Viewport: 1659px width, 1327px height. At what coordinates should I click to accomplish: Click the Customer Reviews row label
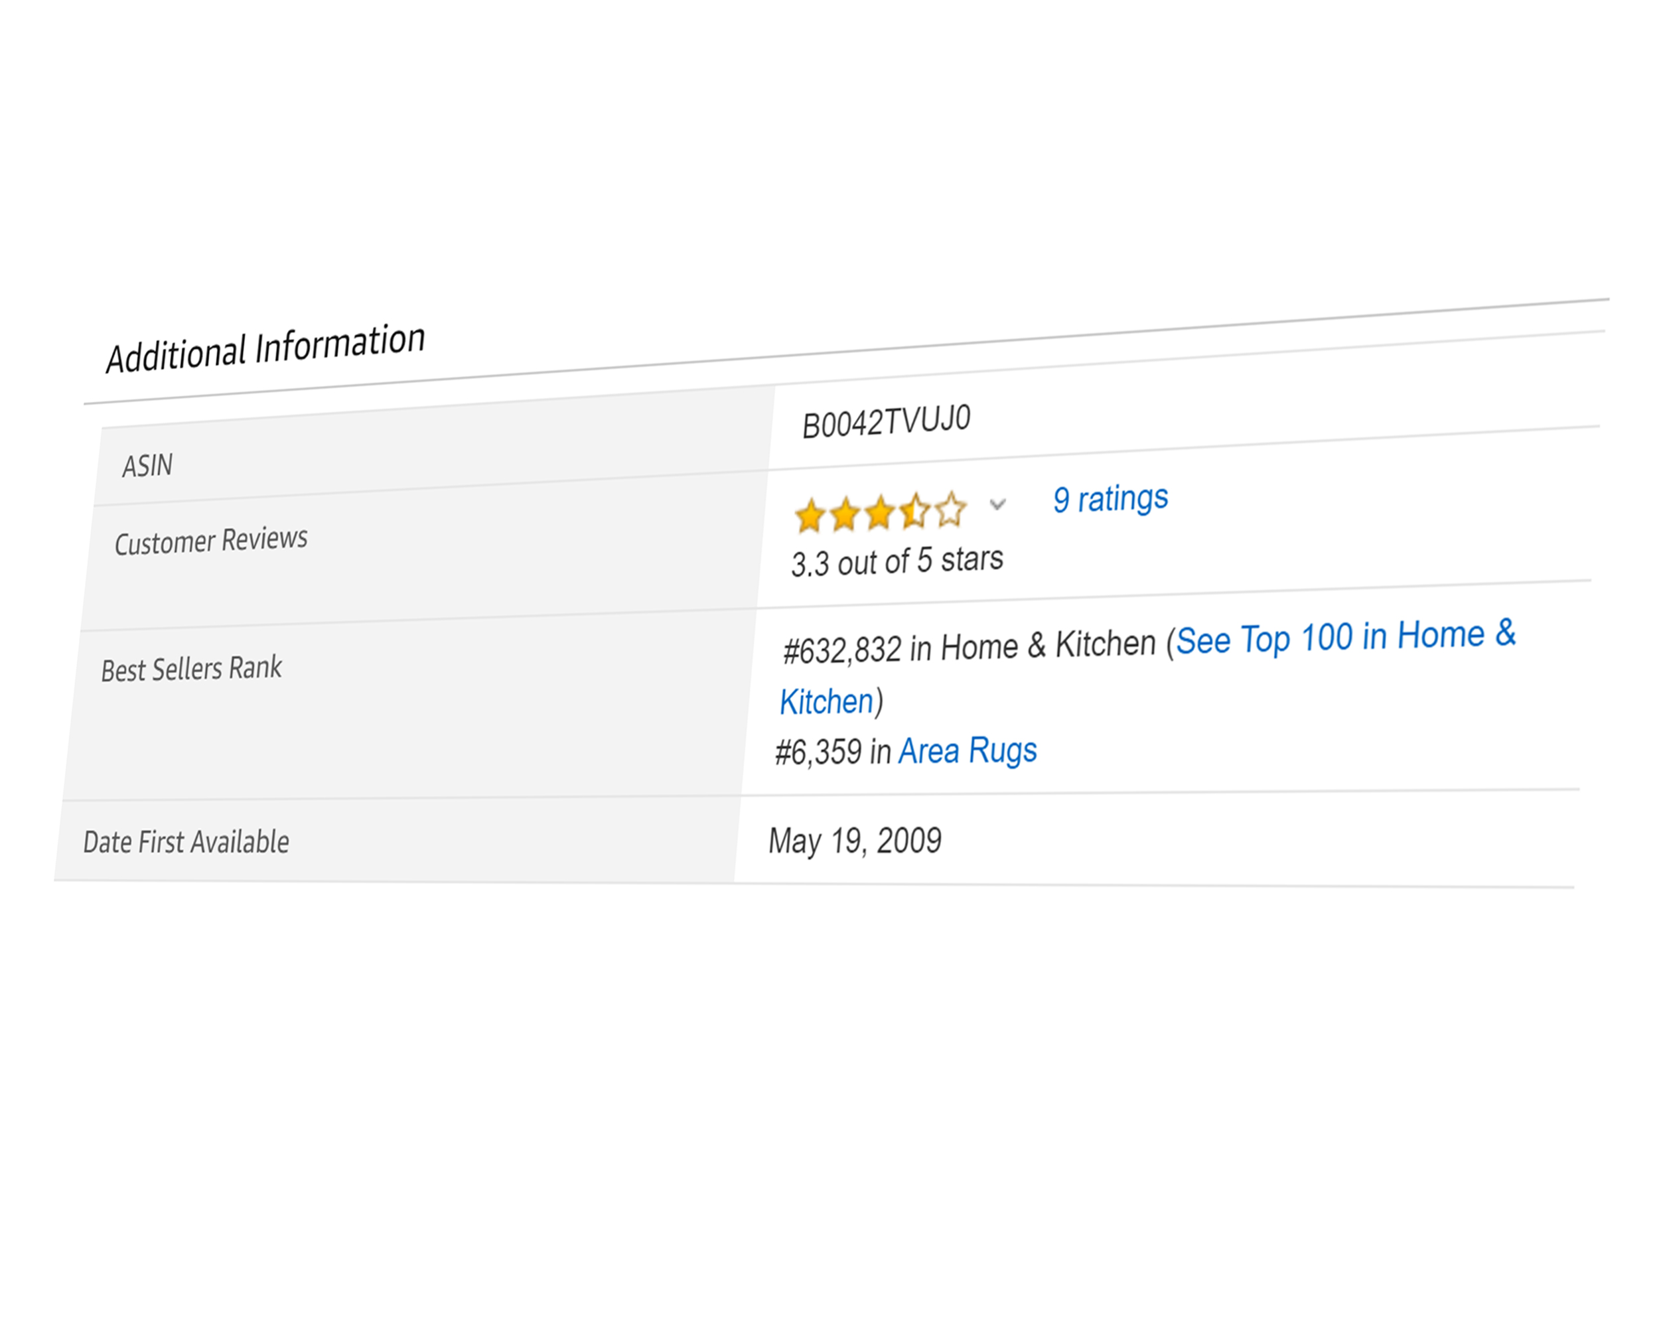(x=211, y=540)
